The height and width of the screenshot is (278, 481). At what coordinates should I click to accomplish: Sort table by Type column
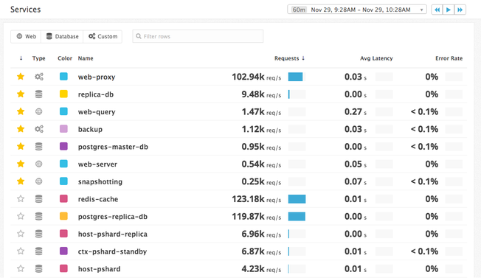pyautogui.click(x=39, y=58)
